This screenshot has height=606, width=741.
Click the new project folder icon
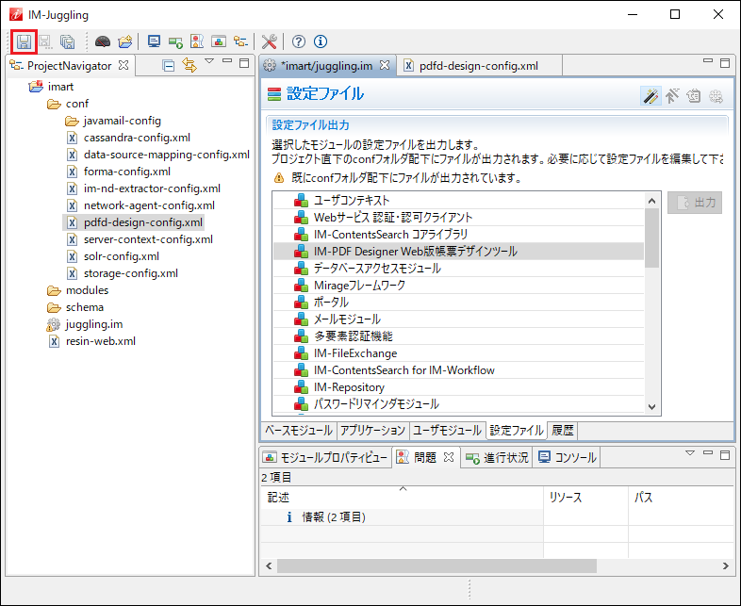coord(125,41)
